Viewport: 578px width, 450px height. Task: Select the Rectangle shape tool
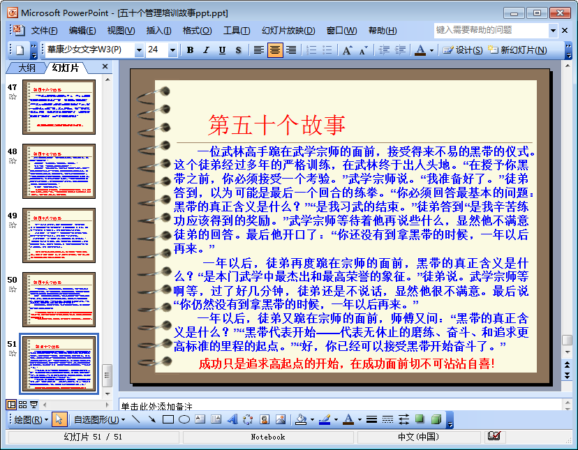[168, 419]
